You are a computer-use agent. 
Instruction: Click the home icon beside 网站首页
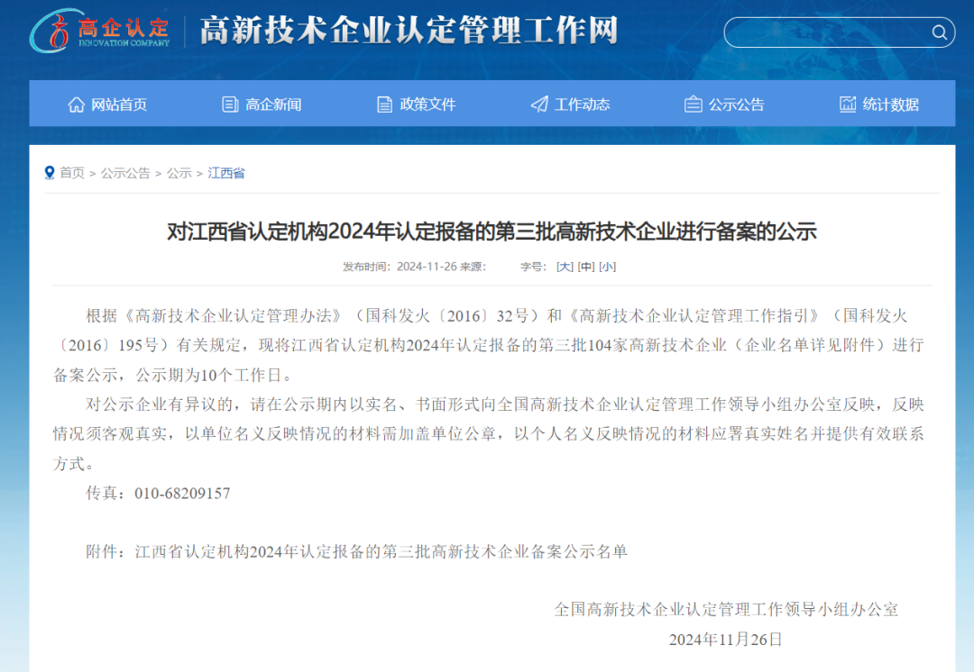[x=77, y=104]
